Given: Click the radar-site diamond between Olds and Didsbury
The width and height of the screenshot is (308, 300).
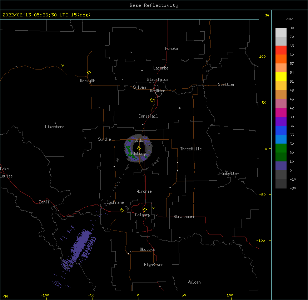Looking at the screenshot, I should [x=139, y=149].
